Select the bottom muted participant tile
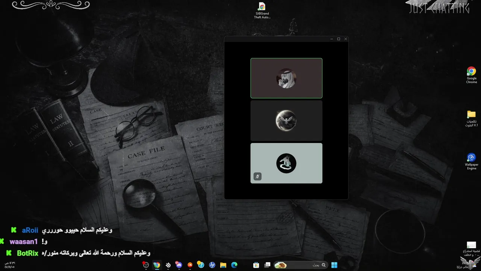Image resolution: width=481 pixels, height=271 pixels. coord(286,163)
